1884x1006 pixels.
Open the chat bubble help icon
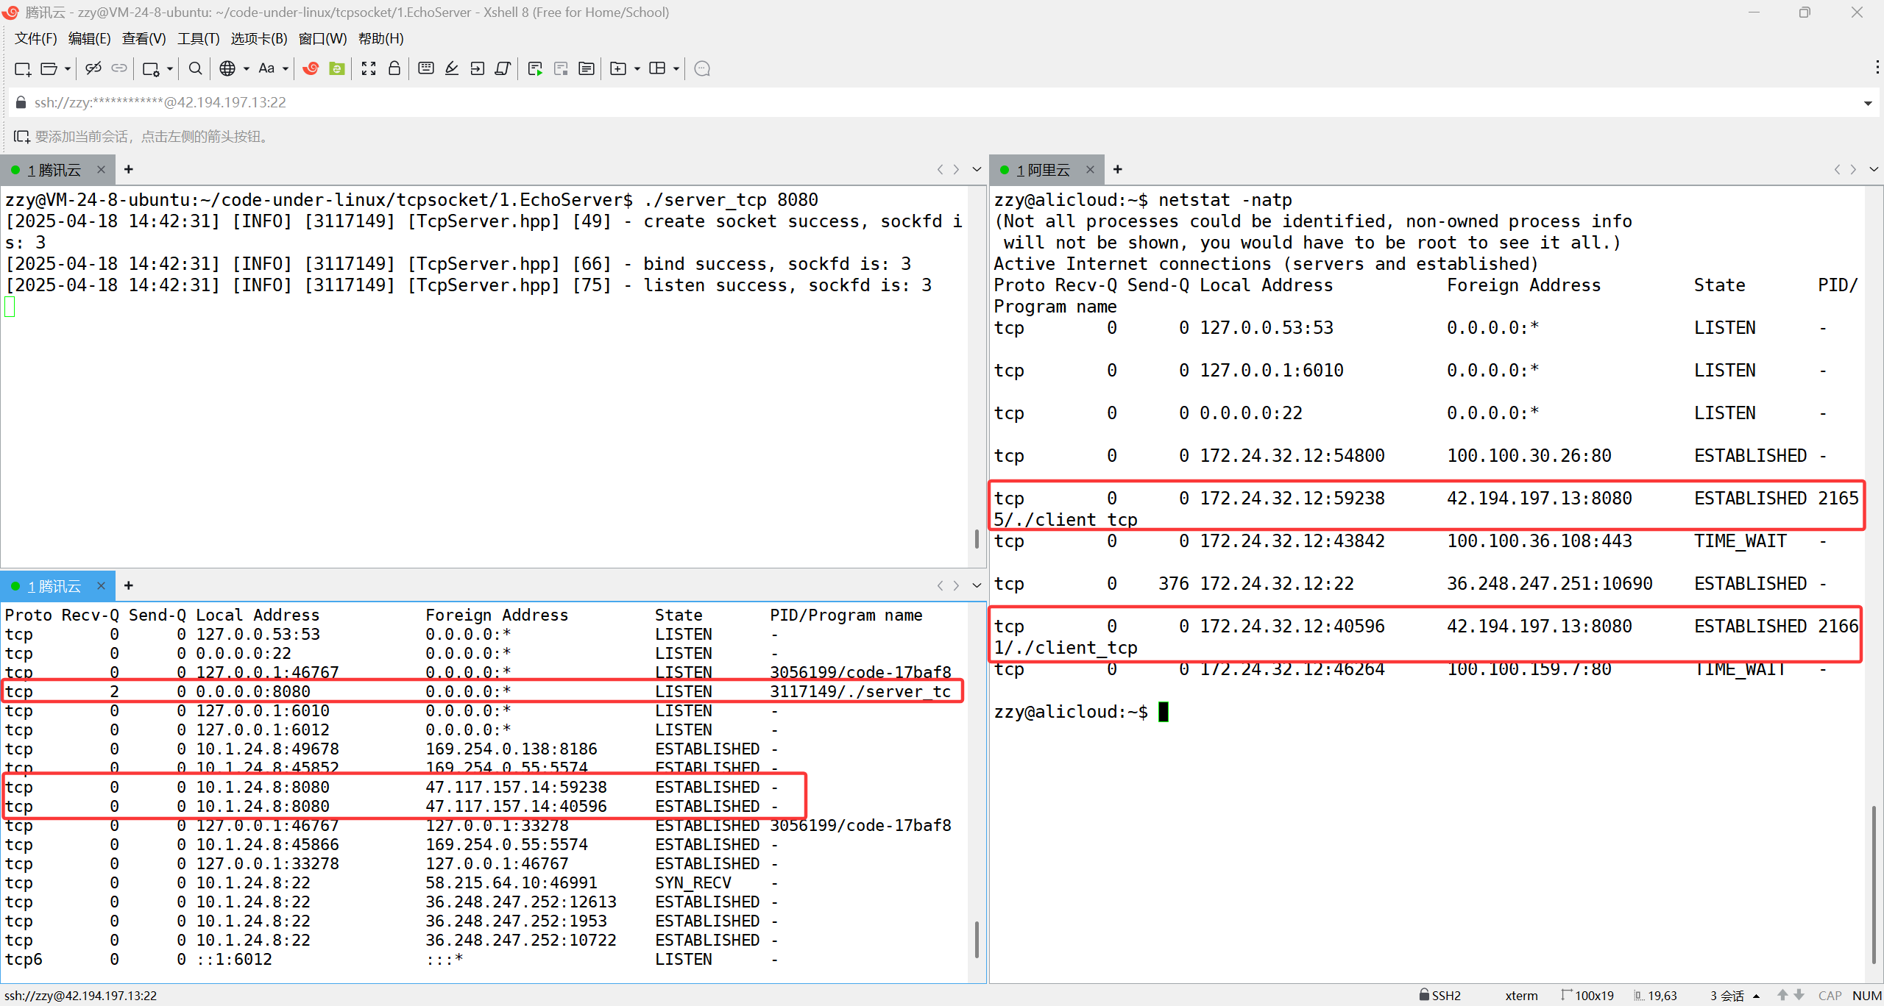[702, 68]
